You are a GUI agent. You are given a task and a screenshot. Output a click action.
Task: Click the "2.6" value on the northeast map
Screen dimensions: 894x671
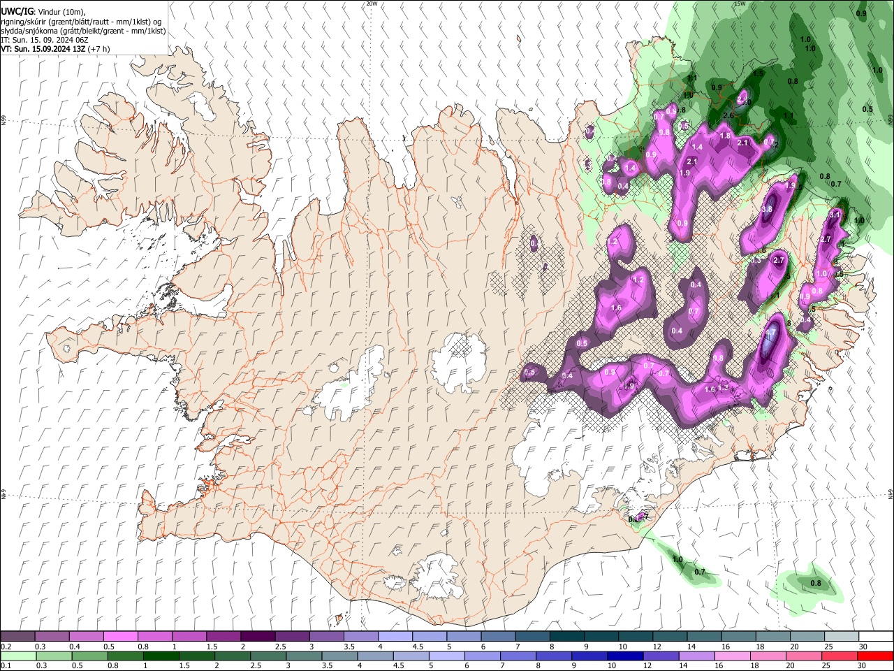(728, 115)
